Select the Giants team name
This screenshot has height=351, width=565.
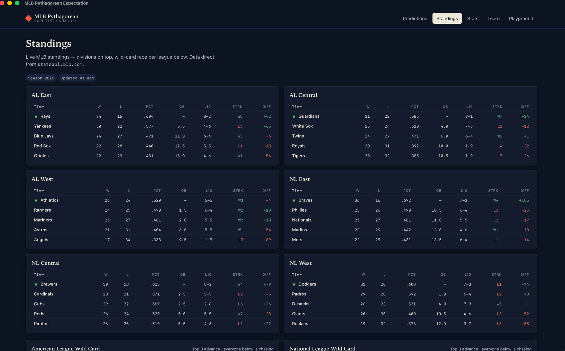pyautogui.click(x=299, y=314)
